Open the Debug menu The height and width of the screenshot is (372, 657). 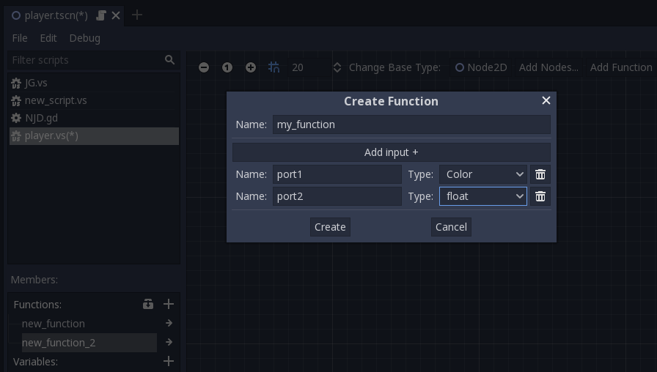tap(84, 38)
